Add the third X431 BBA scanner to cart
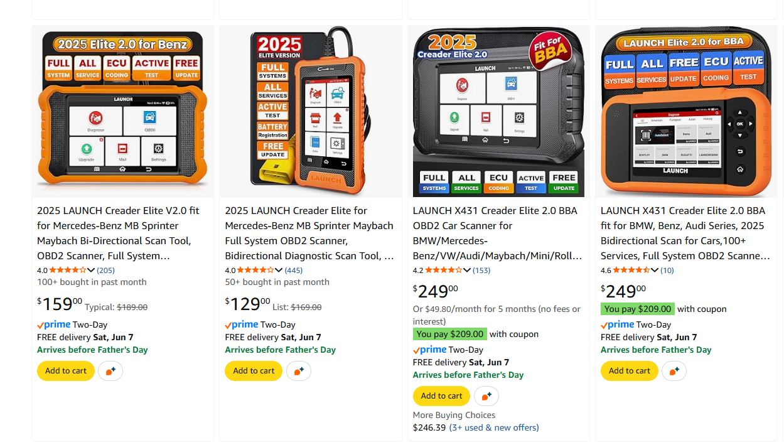 click(441, 396)
